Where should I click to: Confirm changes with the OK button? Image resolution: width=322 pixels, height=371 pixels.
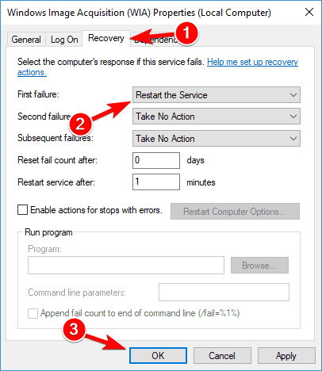[x=158, y=356]
